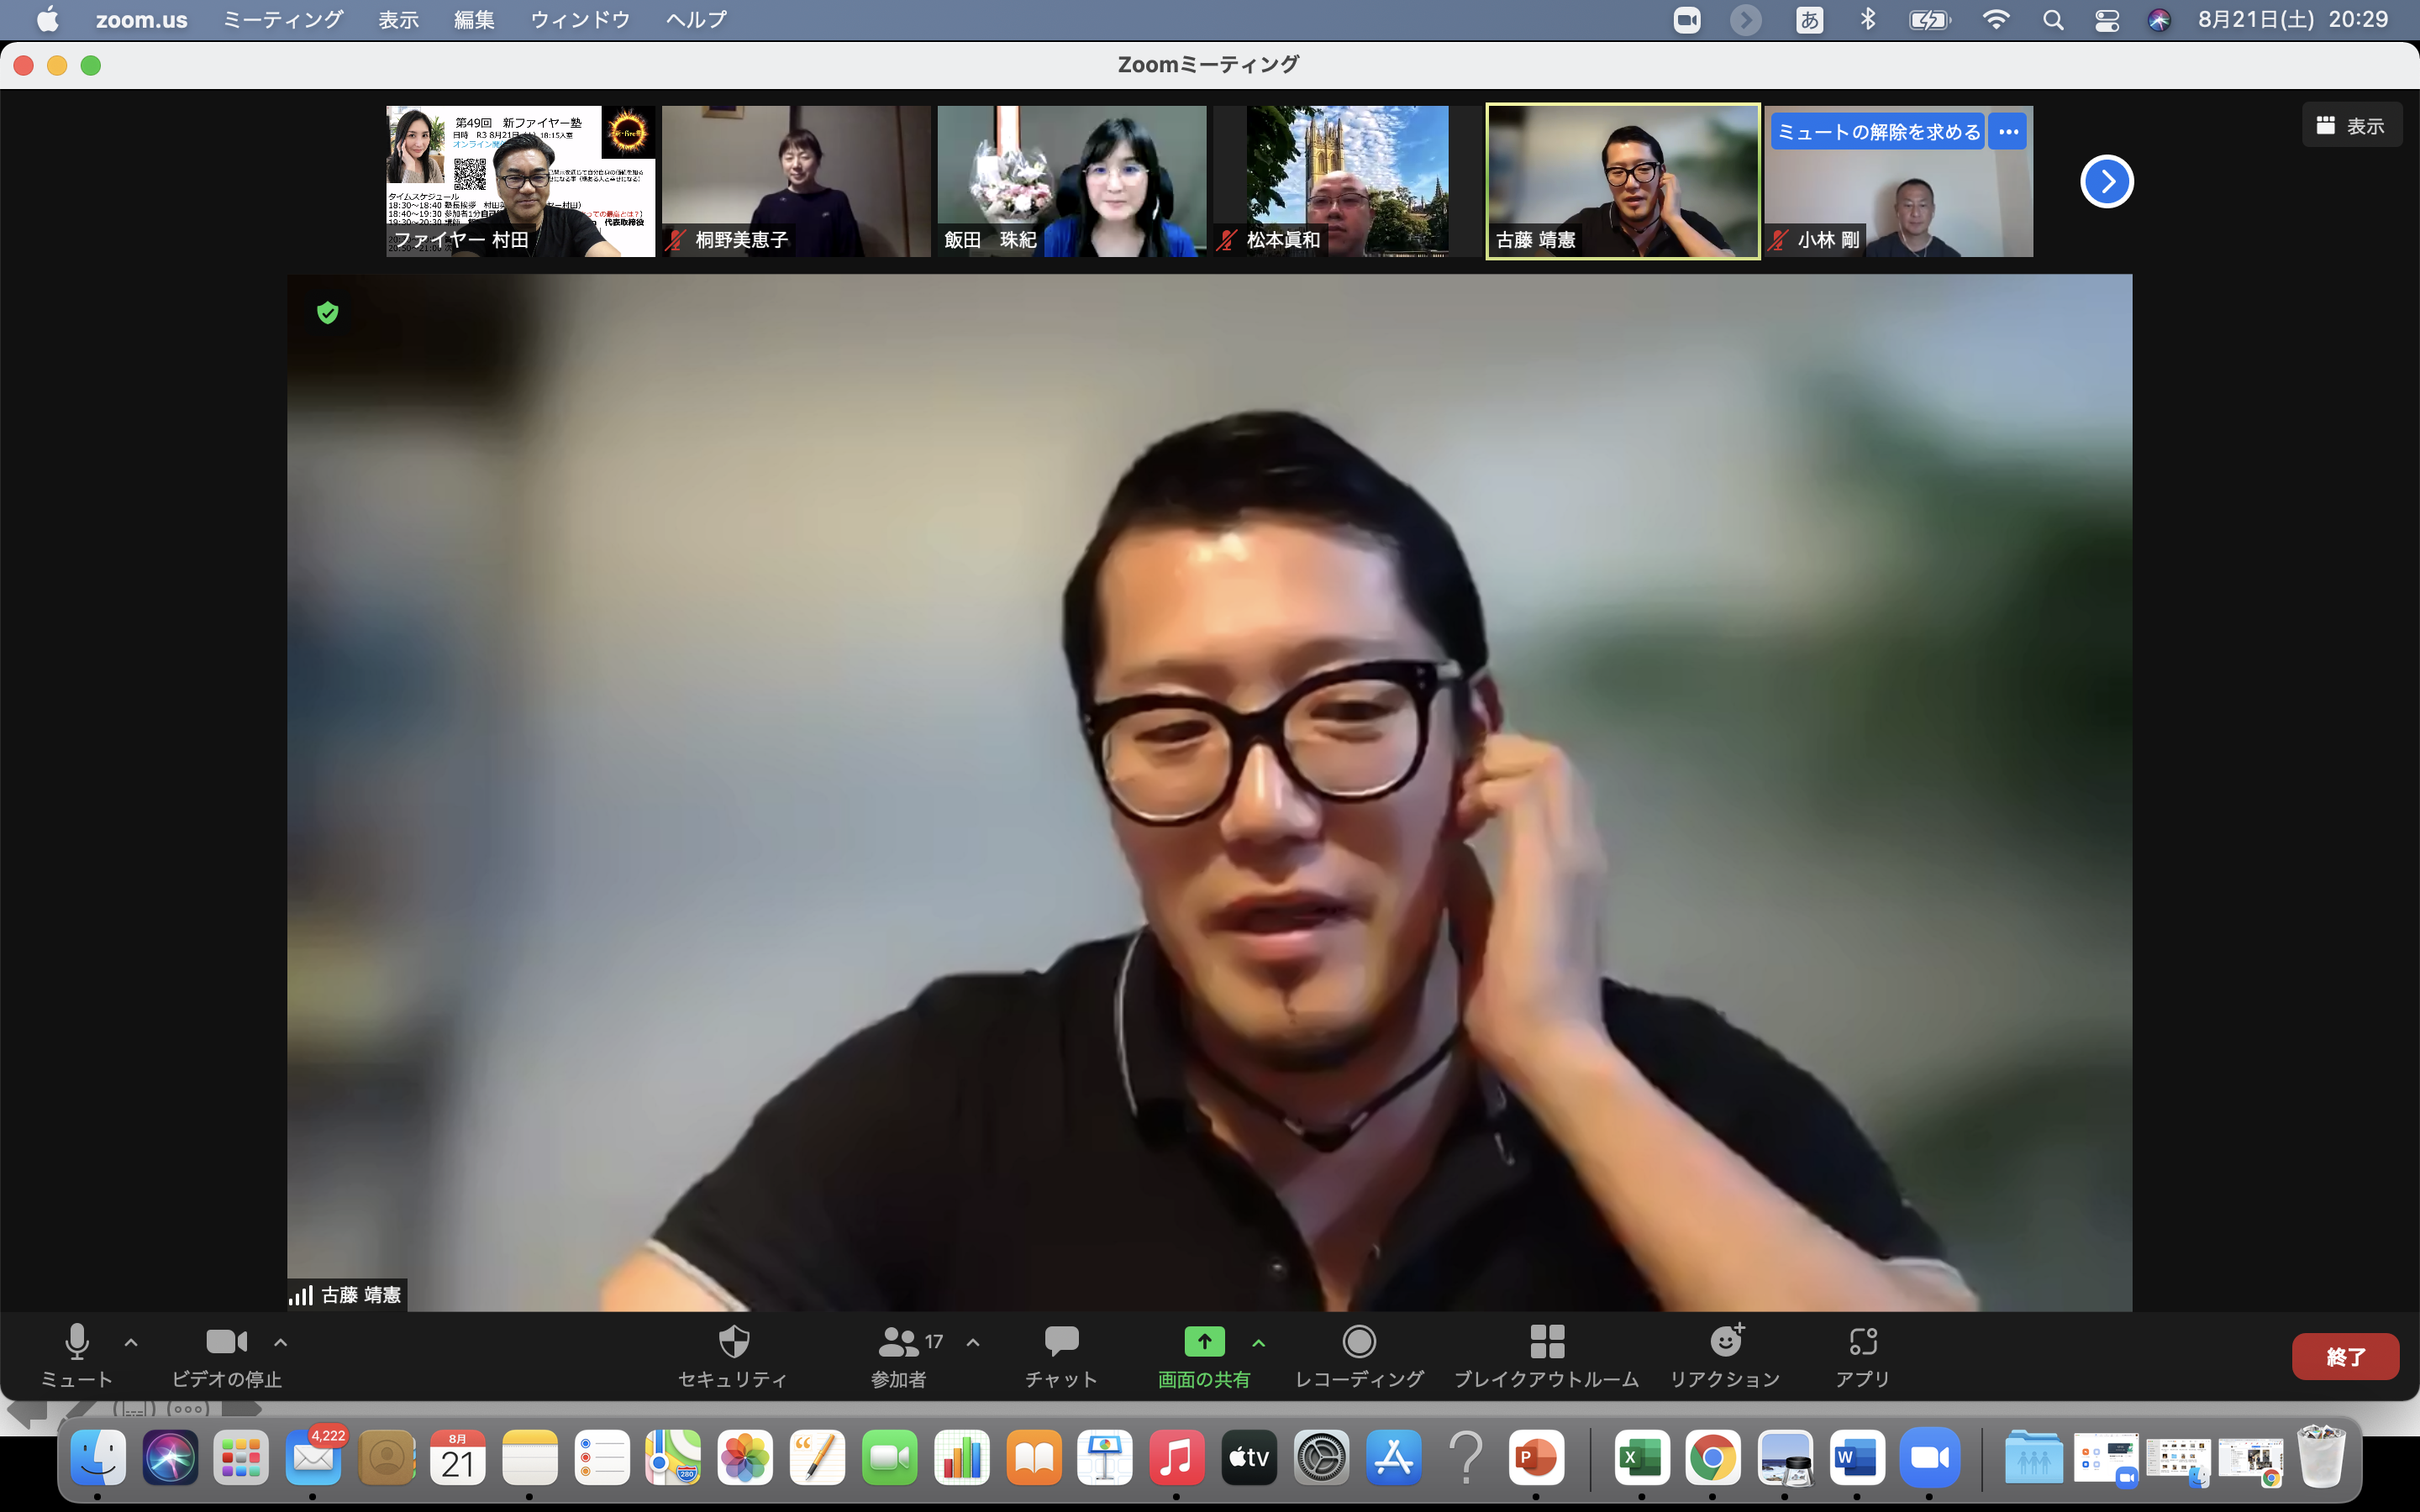
Task: Start Recording with the circle icon
Action: pos(1359,1342)
